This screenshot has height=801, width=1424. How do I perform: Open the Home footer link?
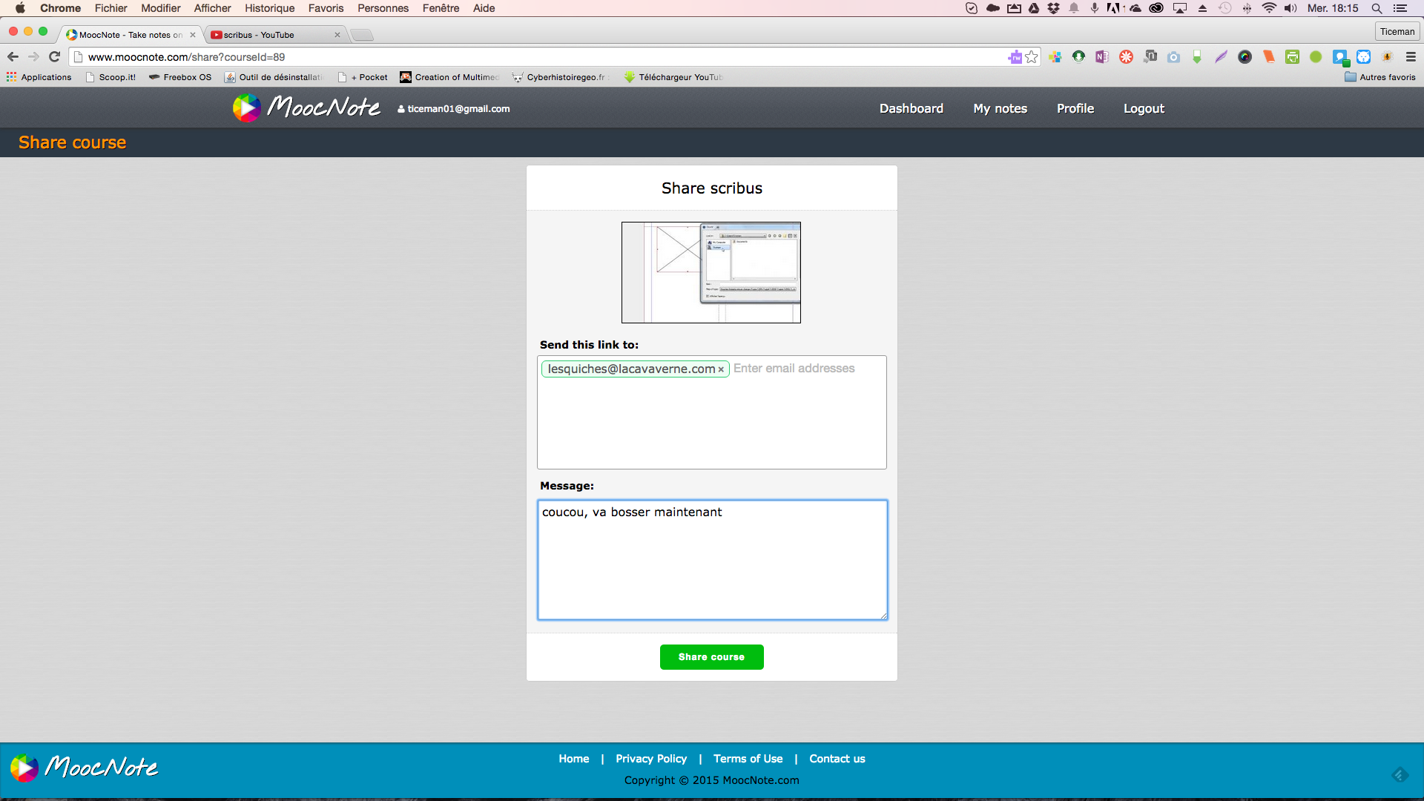[574, 759]
